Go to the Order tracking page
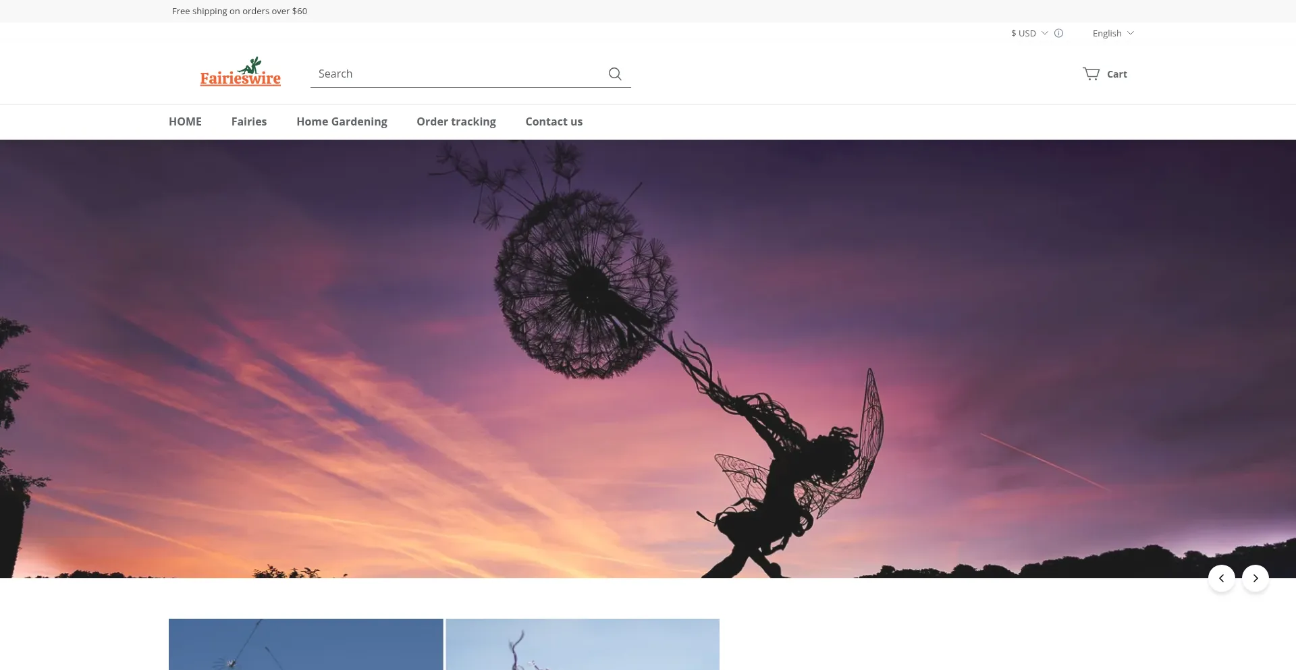This screenshot has width=1296, height=670. click(456, 121)
